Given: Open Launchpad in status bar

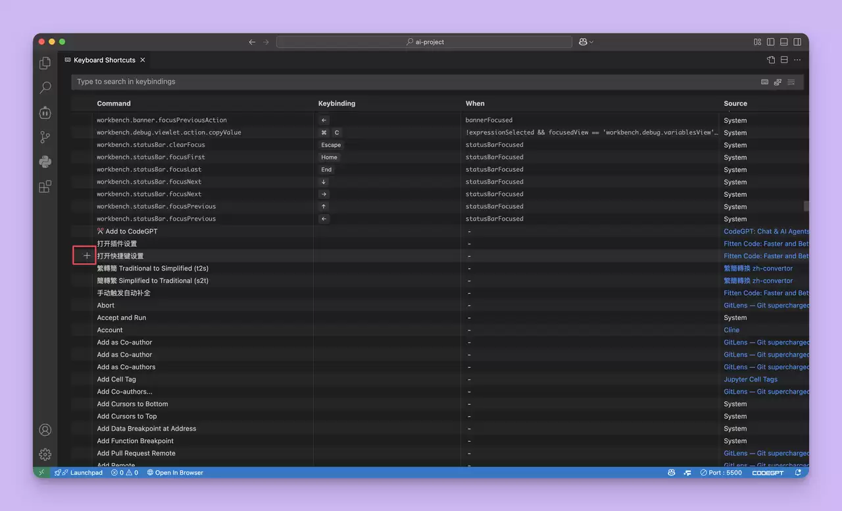Looking at the screenshot, I should (x=79, y=473).
